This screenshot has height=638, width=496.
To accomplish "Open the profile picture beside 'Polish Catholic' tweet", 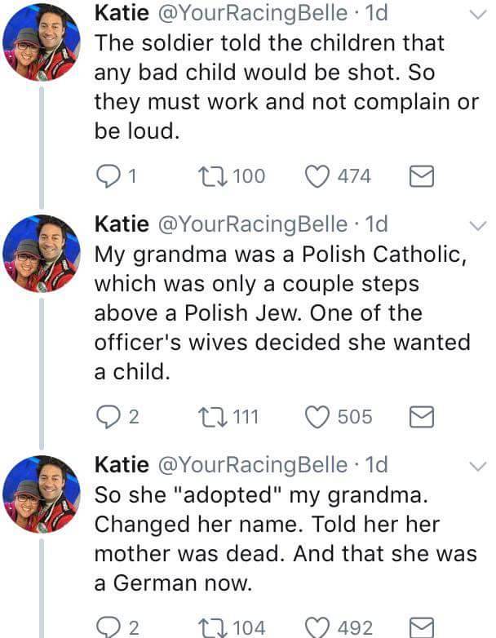I will [42, 253].
